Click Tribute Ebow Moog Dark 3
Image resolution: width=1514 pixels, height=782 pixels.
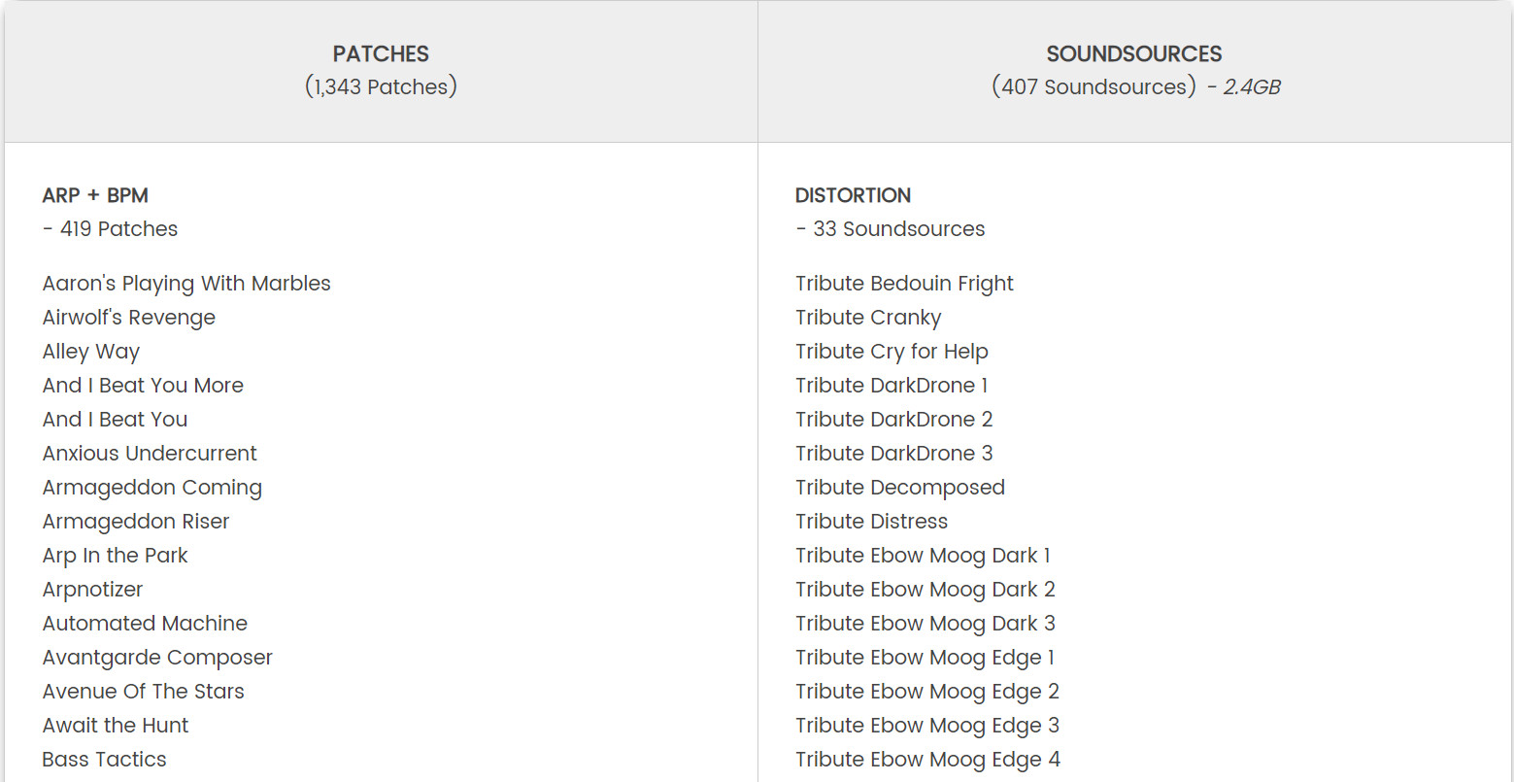[925, 624]
